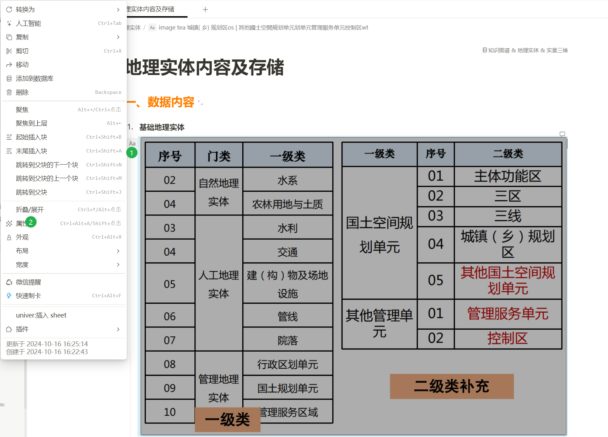
Task: Open the comment bubble icon above the image
Action: 562,134
